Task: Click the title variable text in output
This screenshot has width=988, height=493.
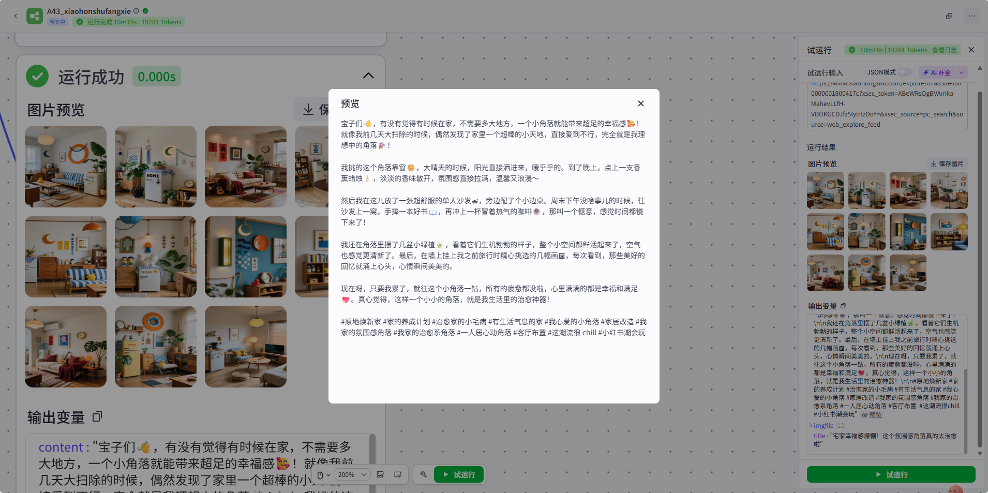Action: pyautogui.click(x=885, y=440)
